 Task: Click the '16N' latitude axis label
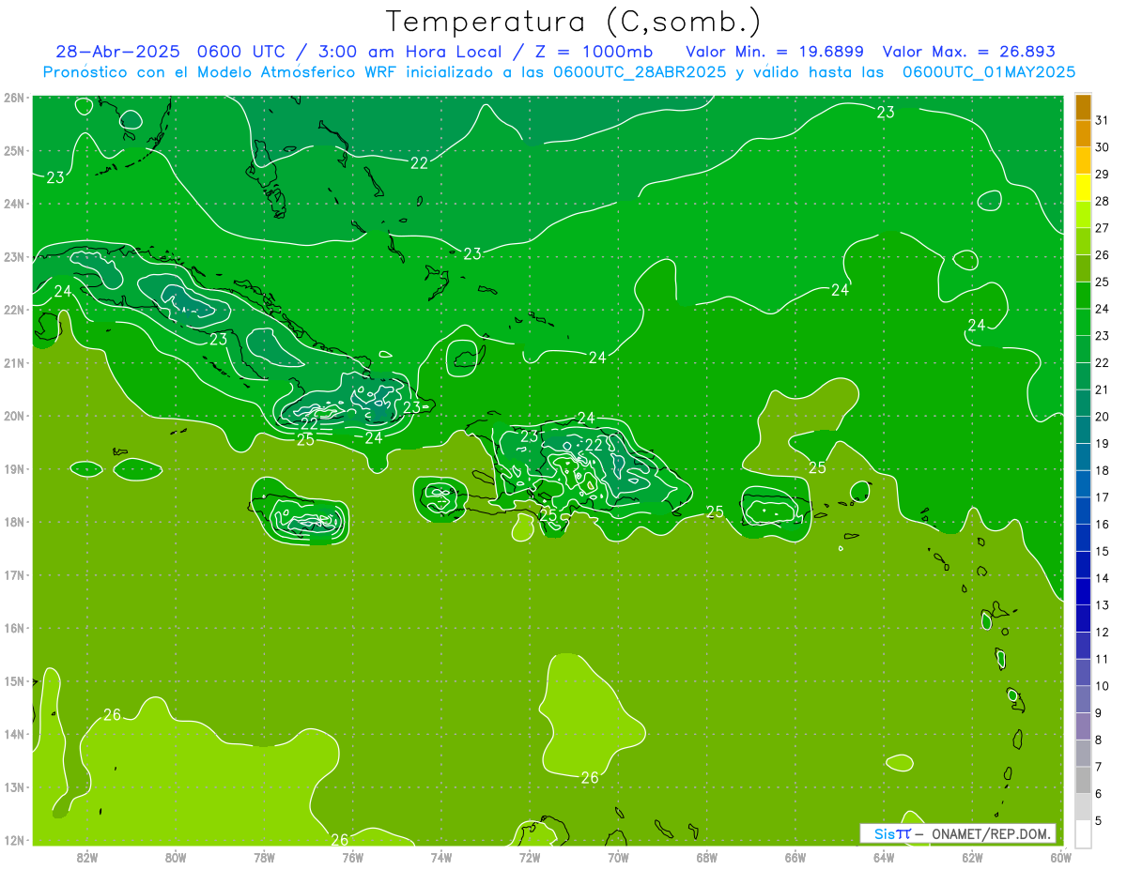pyautogui.click(x=14, y=628)
